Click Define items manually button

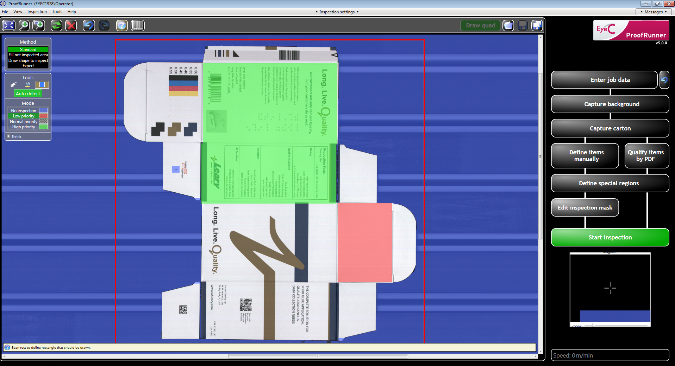[585, 156]
